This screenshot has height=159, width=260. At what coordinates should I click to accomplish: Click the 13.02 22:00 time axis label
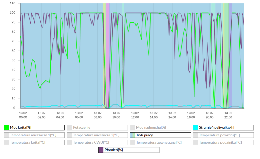228,115
